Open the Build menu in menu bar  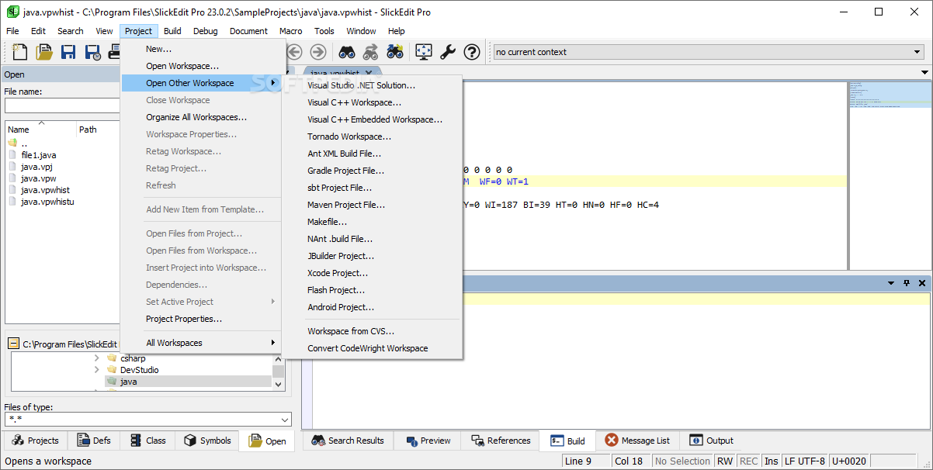(x=172, y=31)
